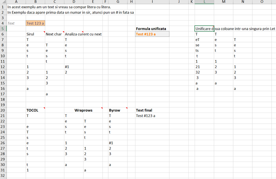This screenshot has width=276, height=179.
Task: Select the orange 'Test 123 a' input cell
Action: point(35,23)
